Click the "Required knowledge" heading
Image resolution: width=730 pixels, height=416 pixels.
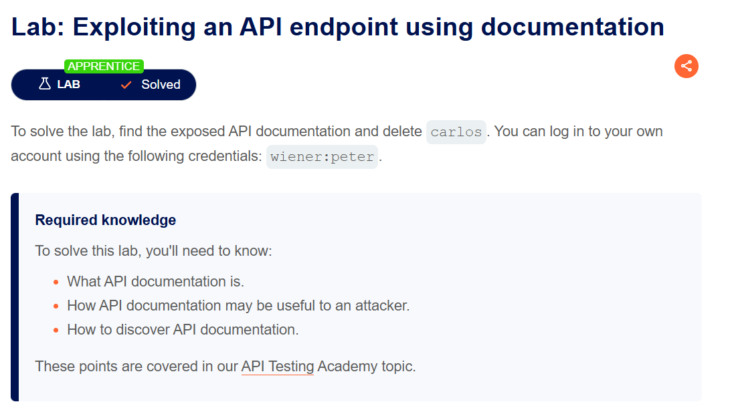coord(106,220)
